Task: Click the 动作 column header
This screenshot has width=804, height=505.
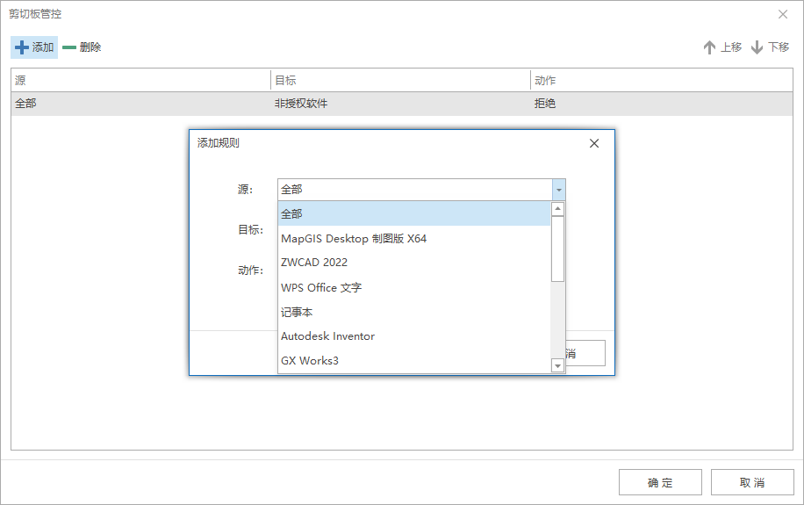Action: click(662, 81)
